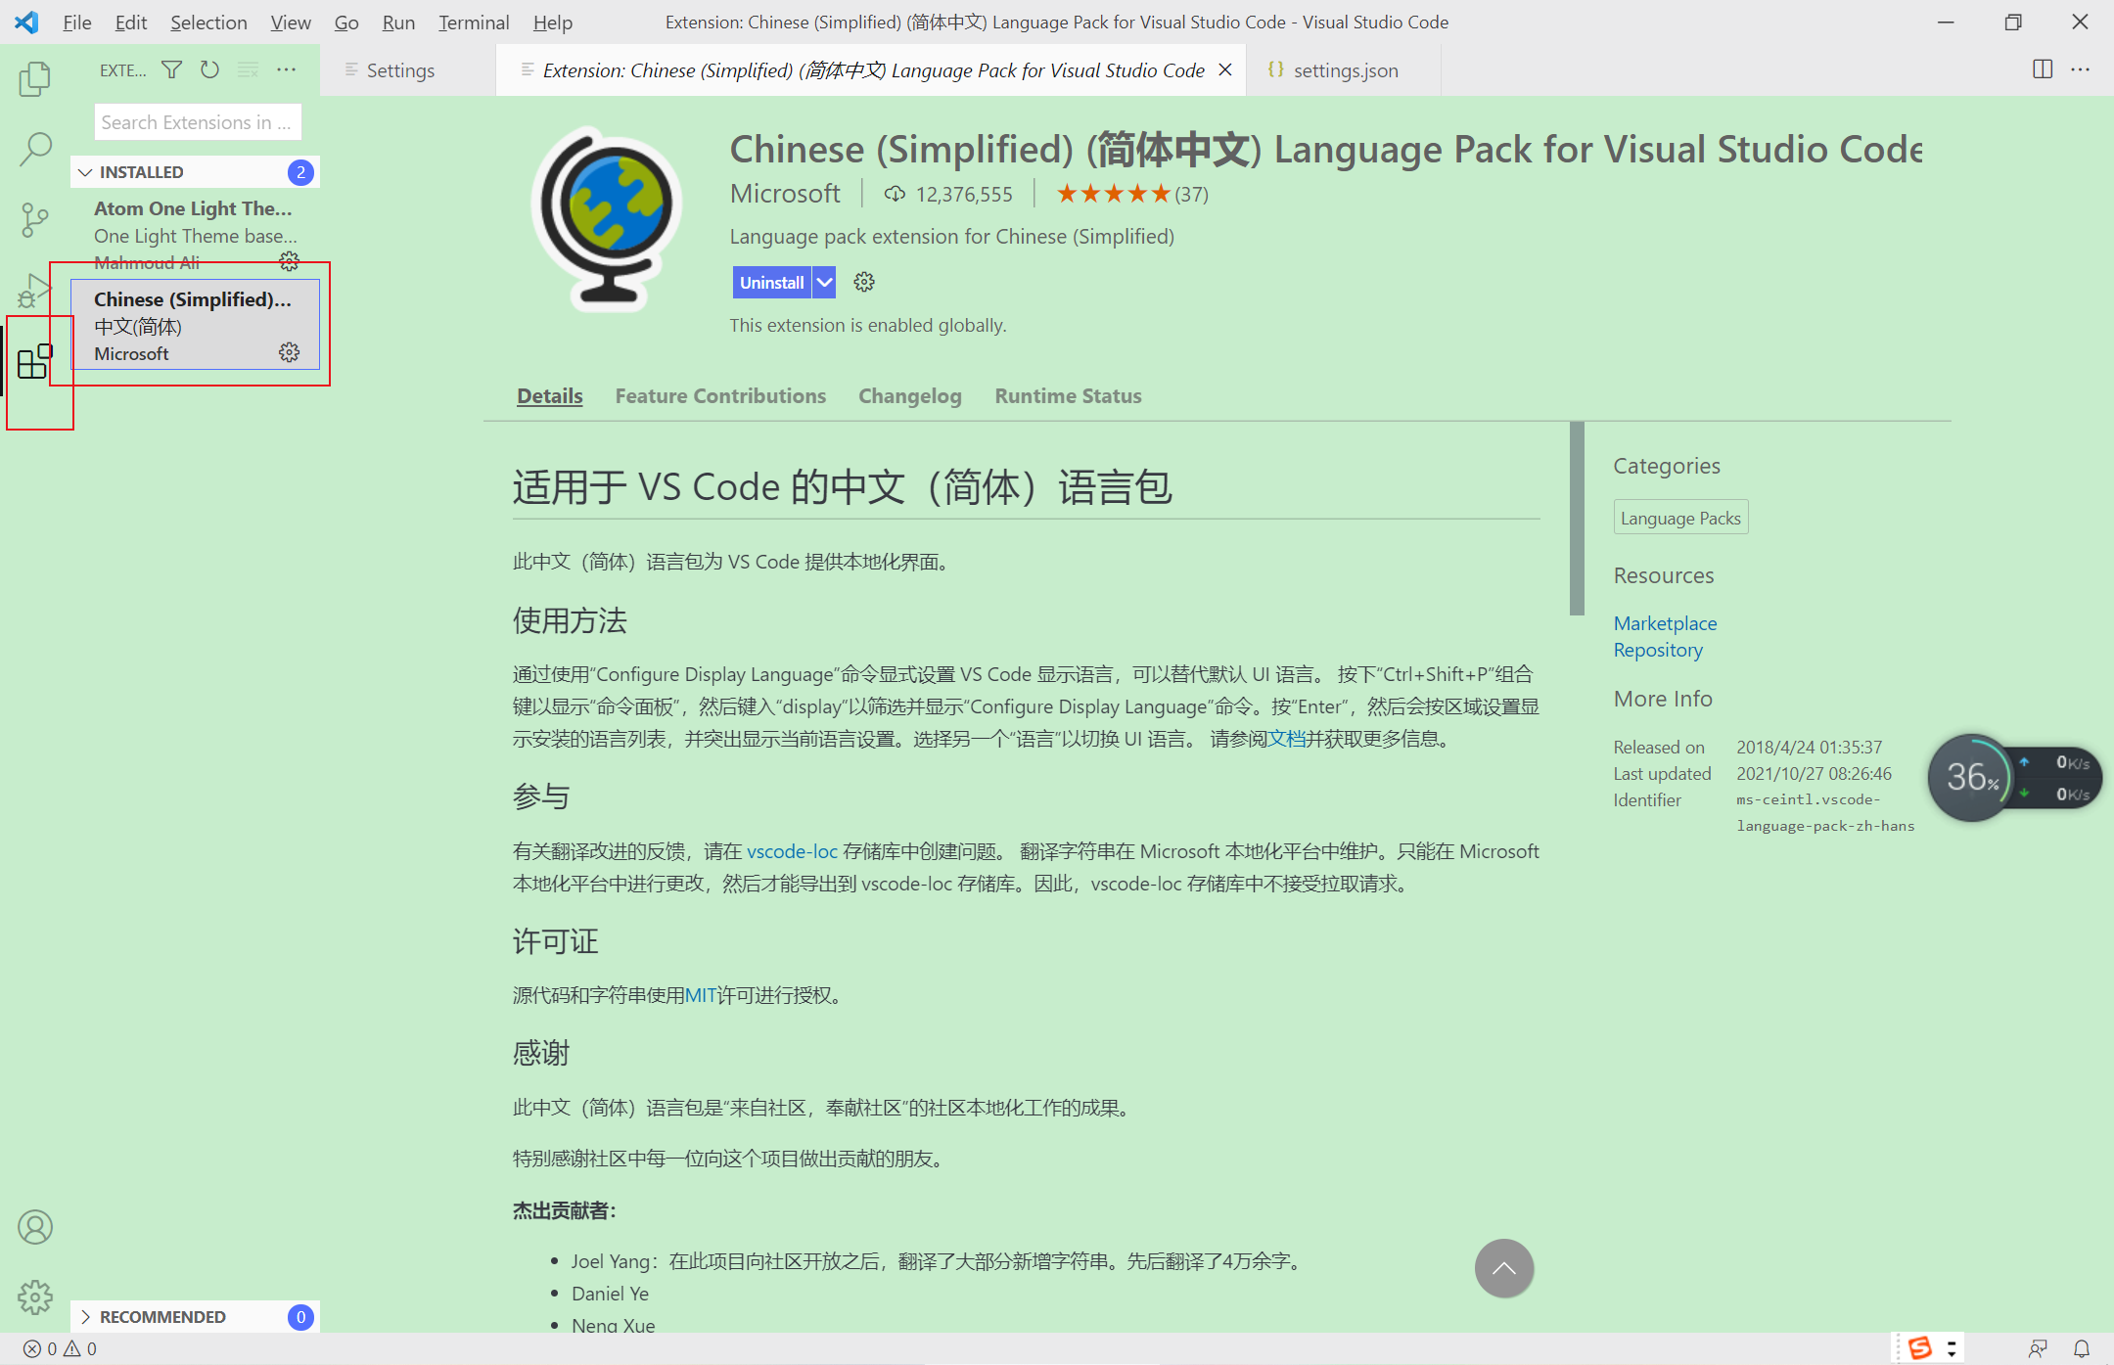2114x1365 pixels.
Task: Click the install count download icon
Action: tap(895, 194)
